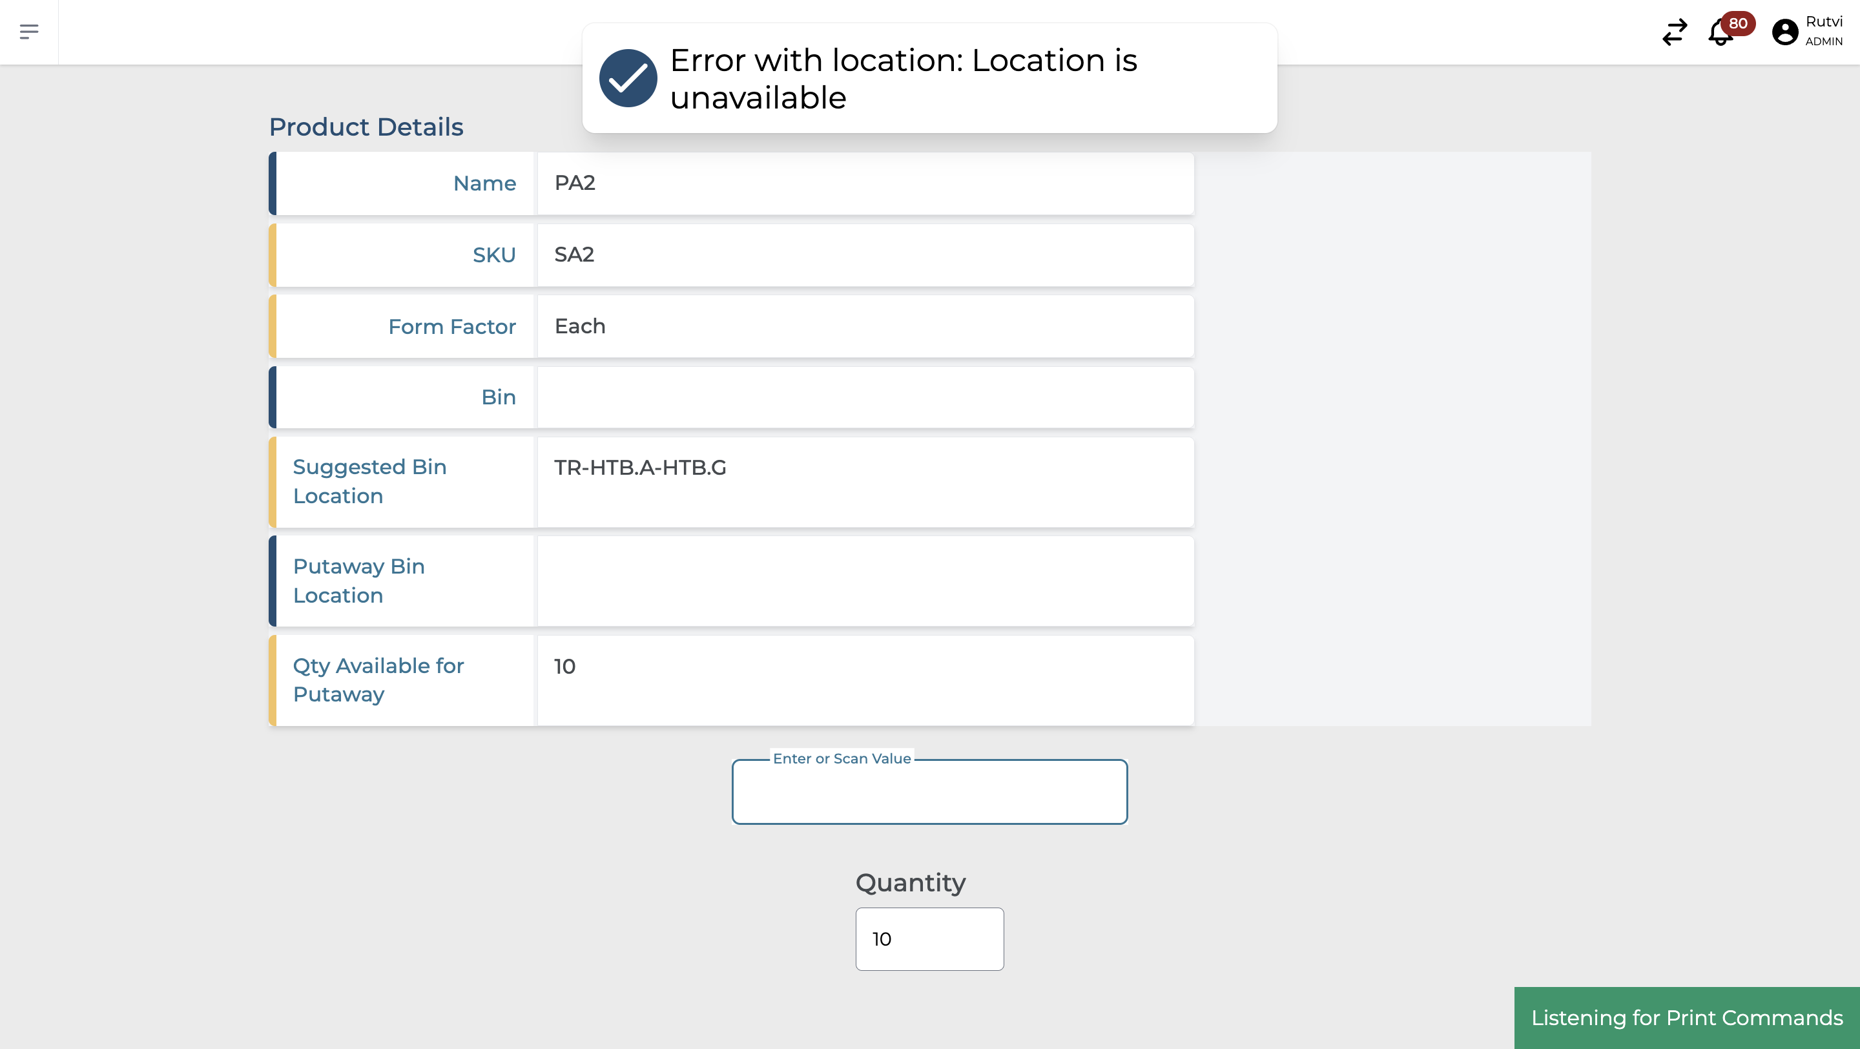Click the Suggested Bin Location label
Image resolution: width=1860 pixels, height=1049 pixels.
point(369,481)
